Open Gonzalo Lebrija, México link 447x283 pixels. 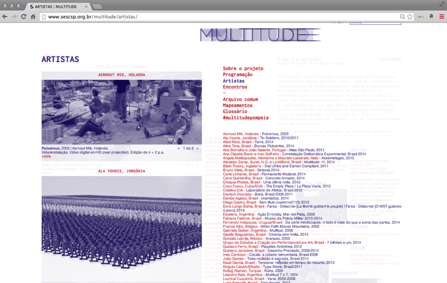[x=242, y=239]
